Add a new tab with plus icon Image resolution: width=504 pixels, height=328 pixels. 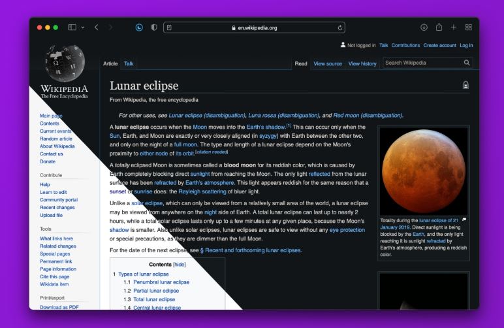(453, 27)
